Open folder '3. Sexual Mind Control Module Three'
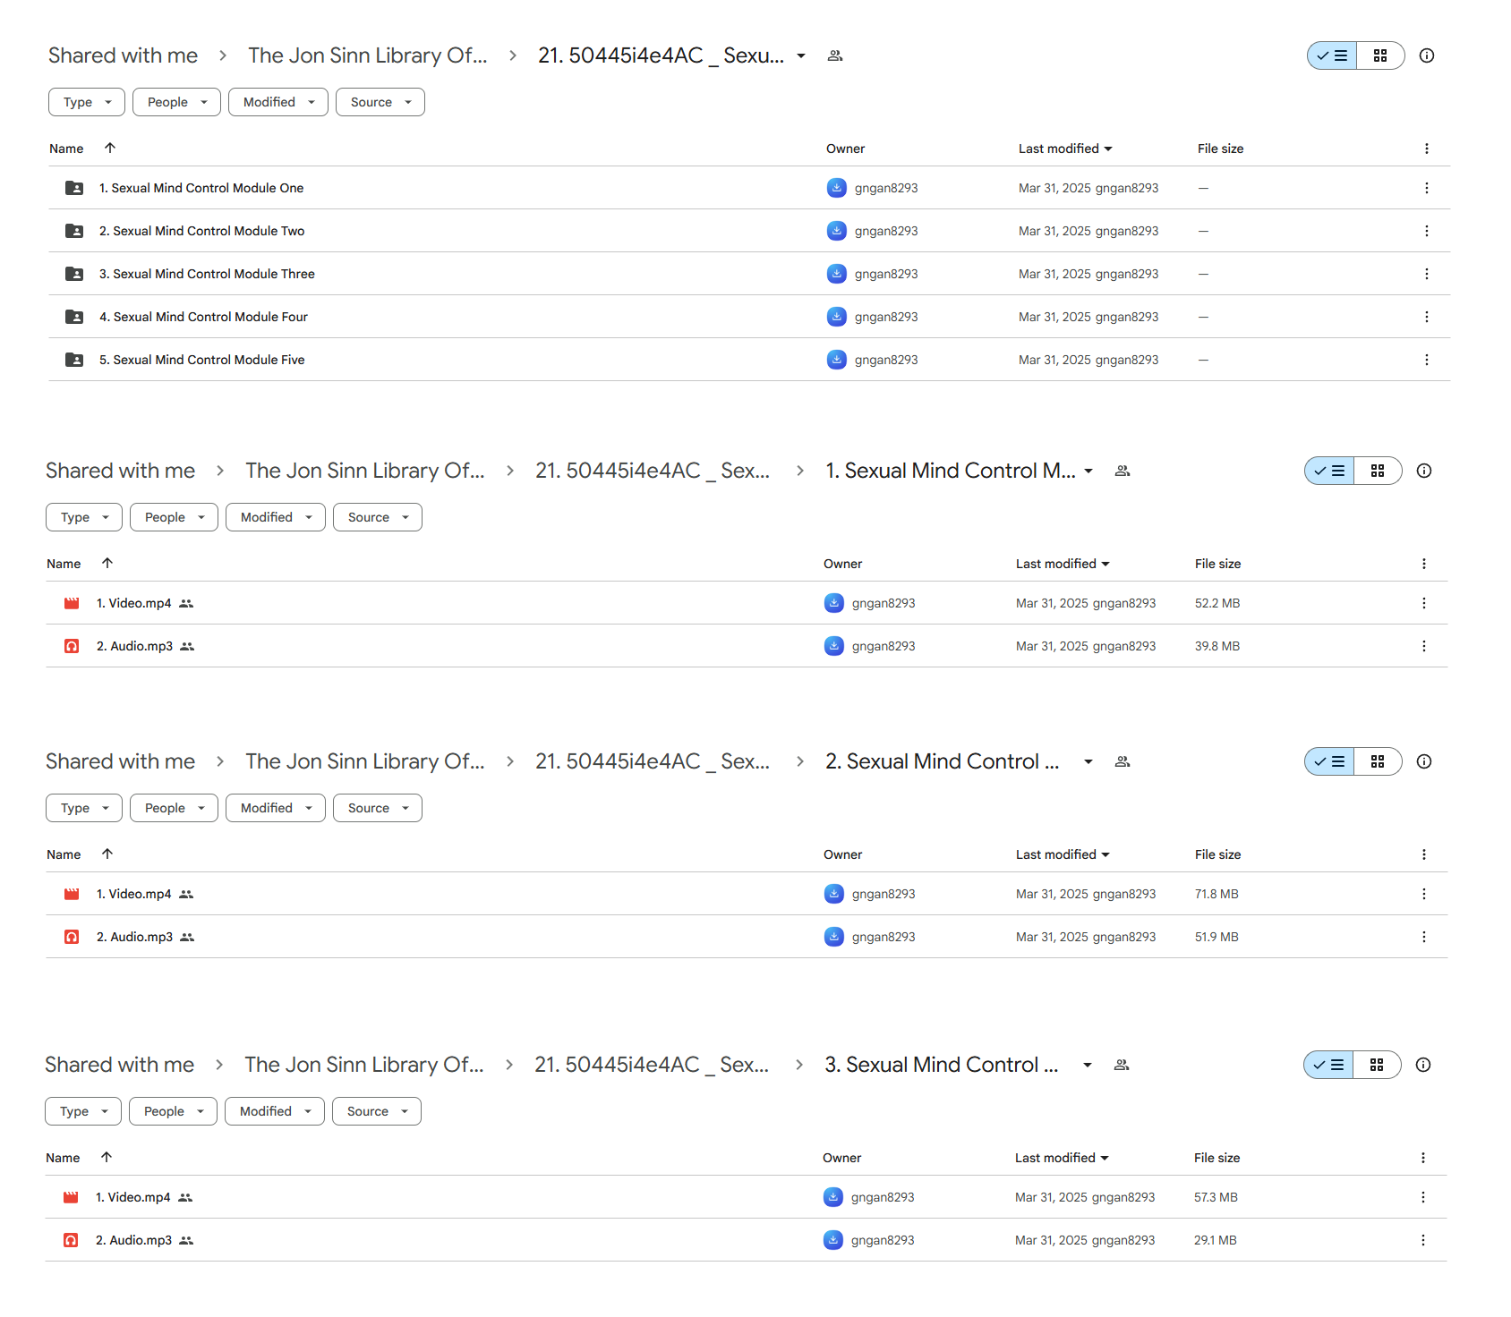 click(207, 274)
